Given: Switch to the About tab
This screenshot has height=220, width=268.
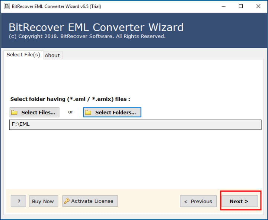Looking at the screenshot, I should [52, 55].
